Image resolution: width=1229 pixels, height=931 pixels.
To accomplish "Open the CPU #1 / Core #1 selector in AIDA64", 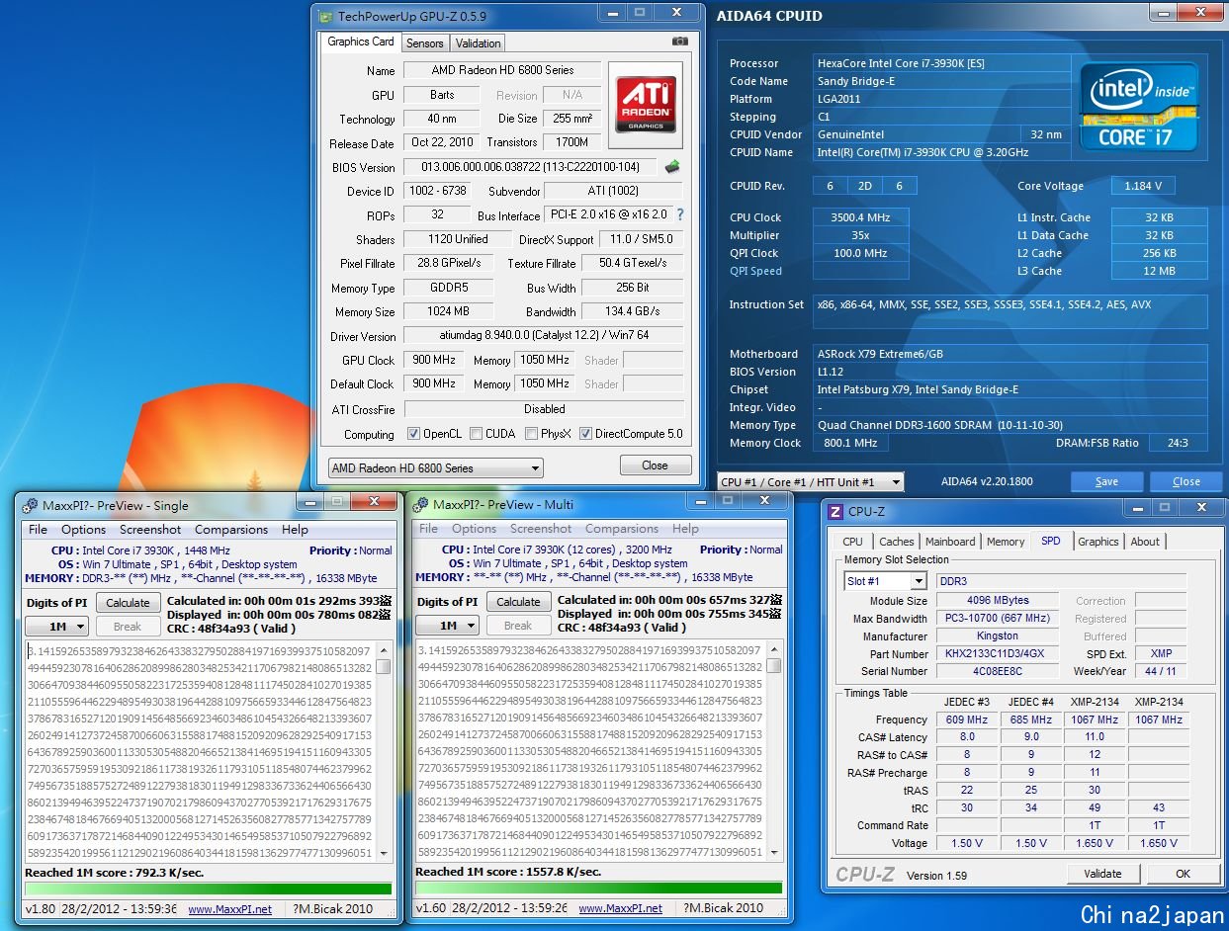I will coord(811,482).
